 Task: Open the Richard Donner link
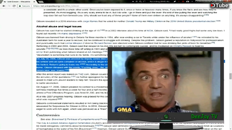point(103,43)
